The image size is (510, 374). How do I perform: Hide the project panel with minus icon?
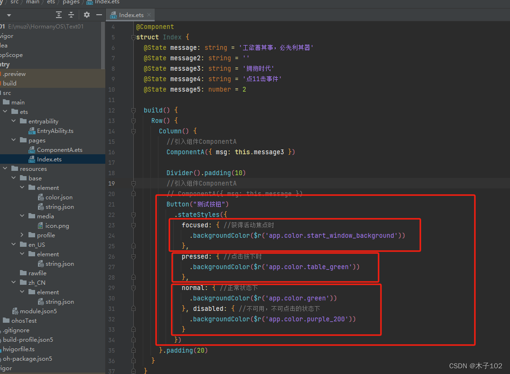(99, 15)
